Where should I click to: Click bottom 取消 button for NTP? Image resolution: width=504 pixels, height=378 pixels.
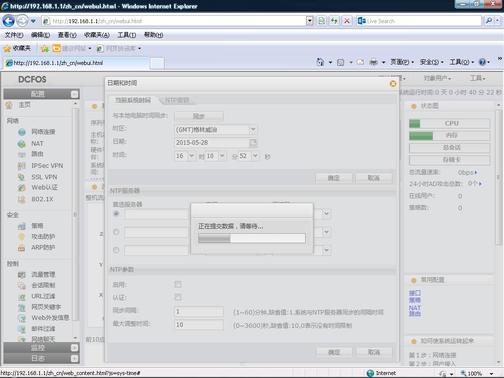point(374,352)
